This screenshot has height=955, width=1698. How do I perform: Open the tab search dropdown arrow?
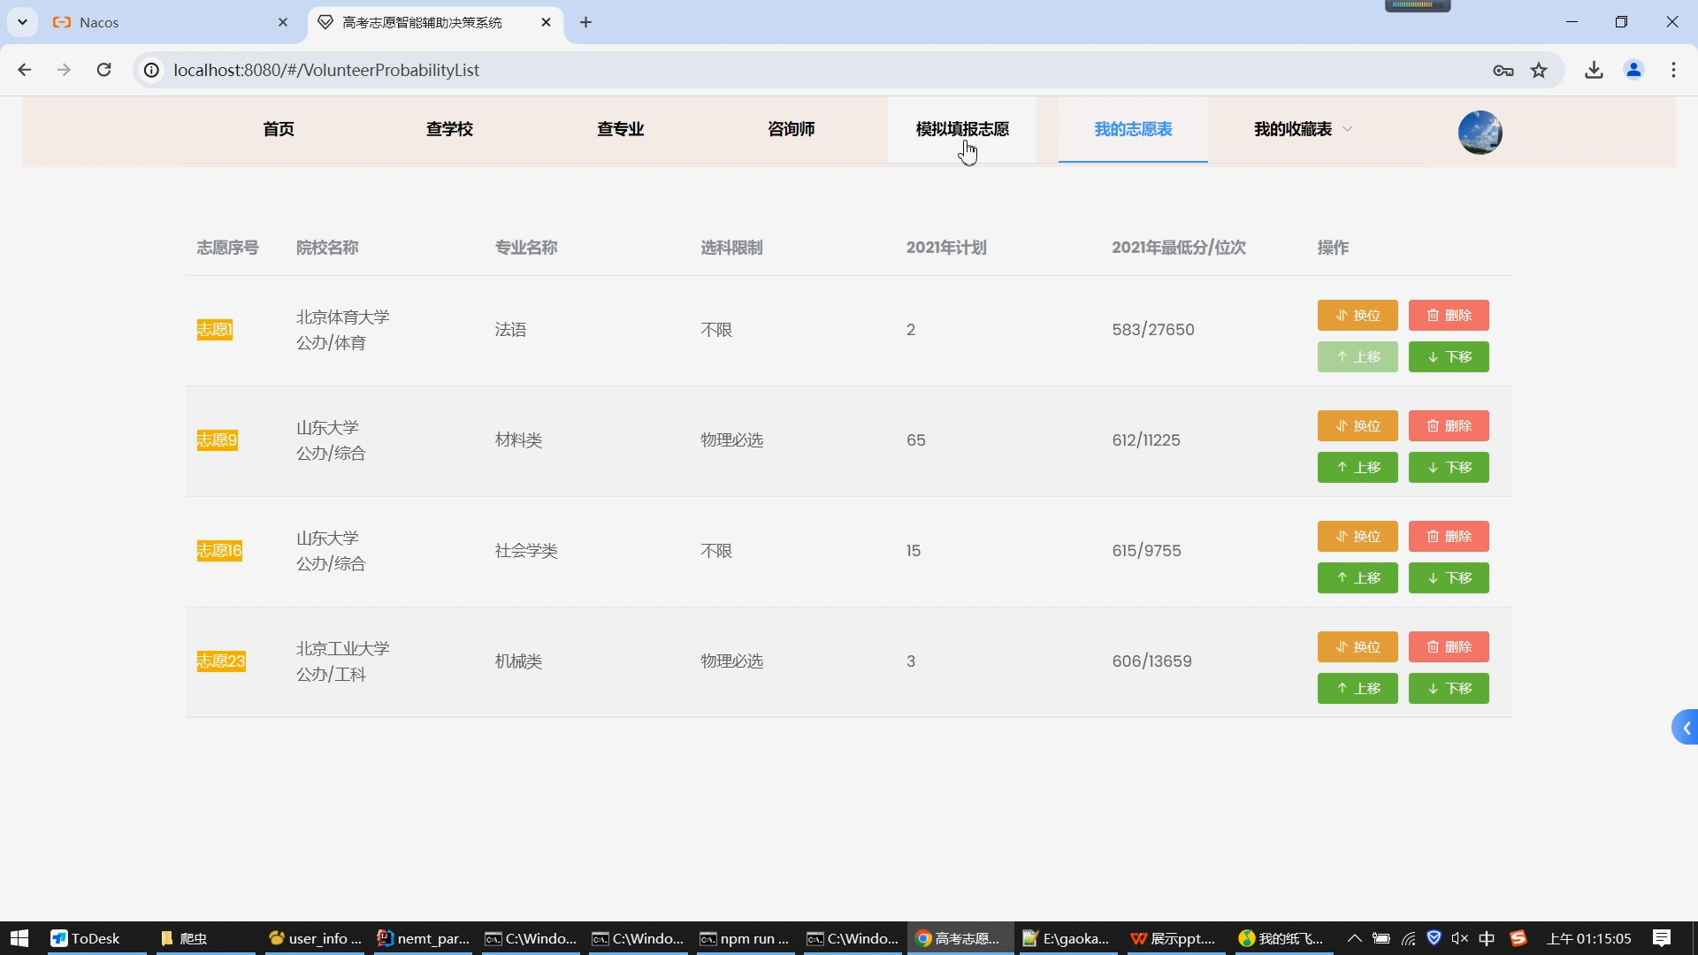pyautogui.click(x=22, y=22)
